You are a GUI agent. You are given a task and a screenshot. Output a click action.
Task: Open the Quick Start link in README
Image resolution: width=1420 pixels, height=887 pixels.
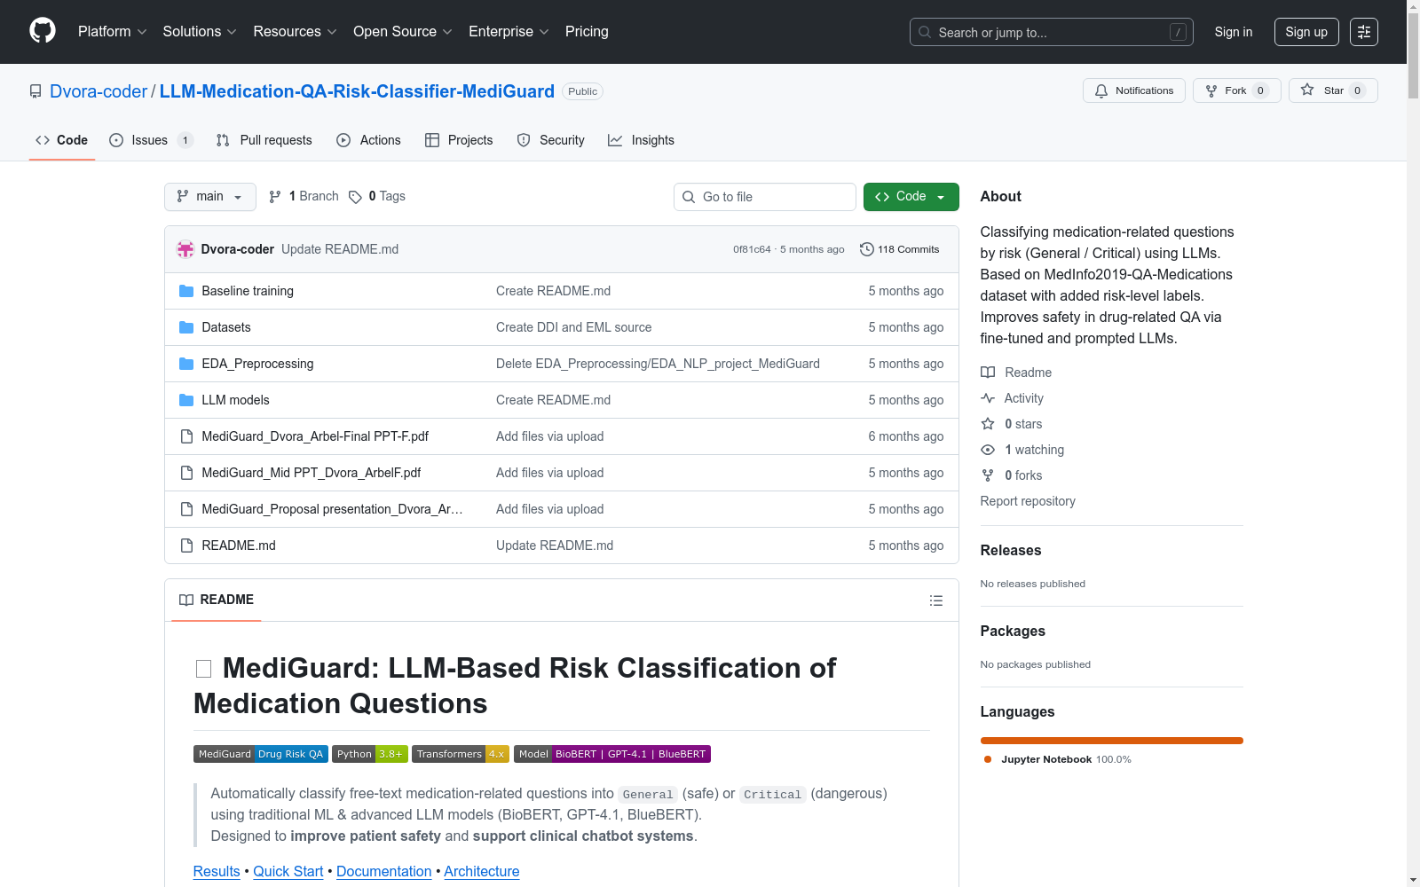coord(288,871)
